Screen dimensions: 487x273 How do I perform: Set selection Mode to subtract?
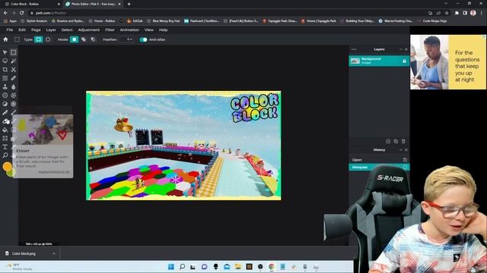(x=93, y=39)
